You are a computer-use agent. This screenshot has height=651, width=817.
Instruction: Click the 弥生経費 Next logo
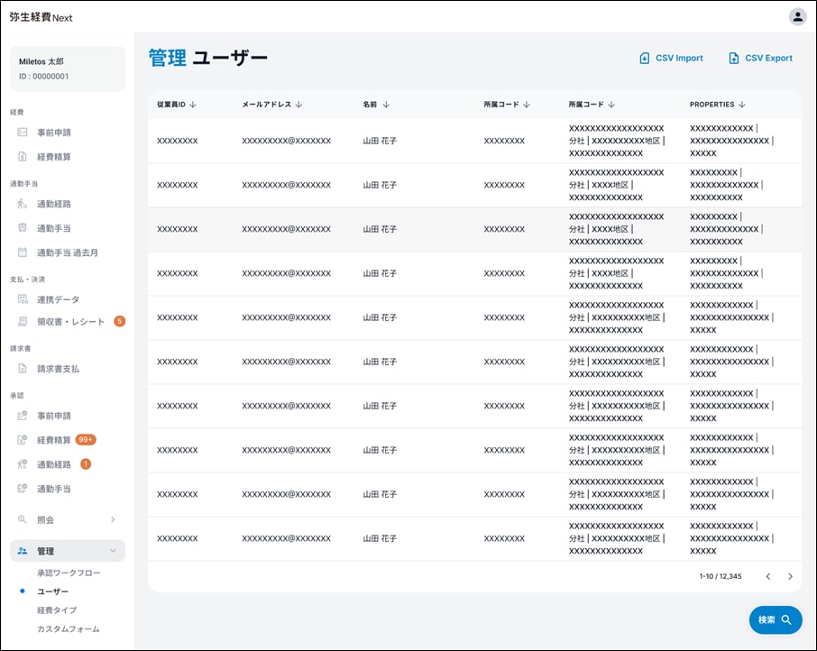[x=41, y=17]
